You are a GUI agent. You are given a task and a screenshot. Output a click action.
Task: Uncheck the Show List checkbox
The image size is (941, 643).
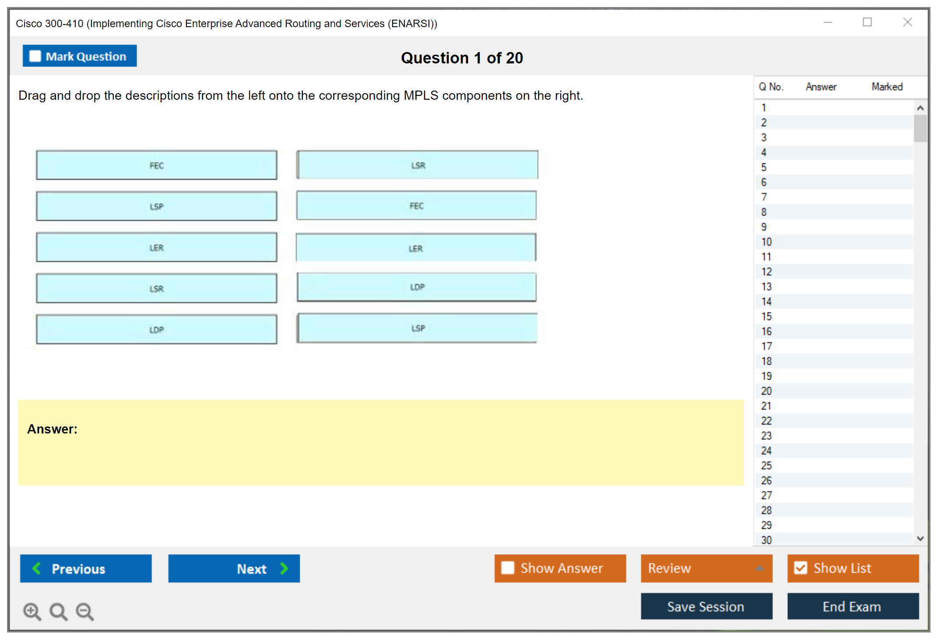point(801,568)
